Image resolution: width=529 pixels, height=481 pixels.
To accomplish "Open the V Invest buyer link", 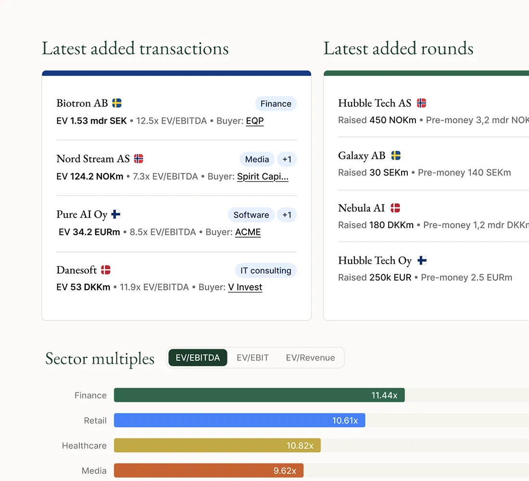I will point(245,287).
